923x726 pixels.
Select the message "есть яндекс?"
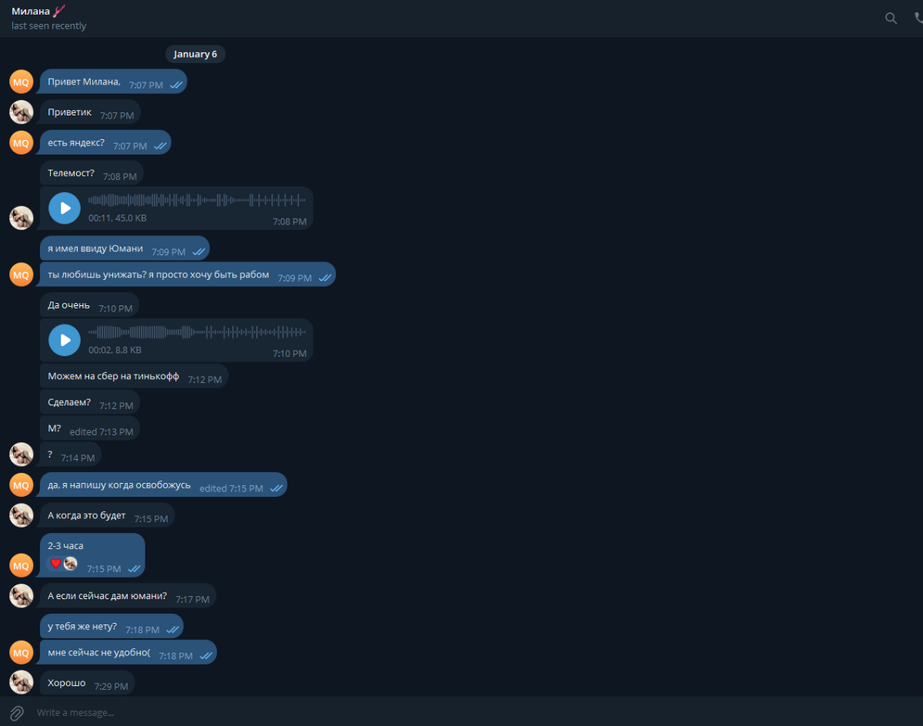(x=105, y=142)
